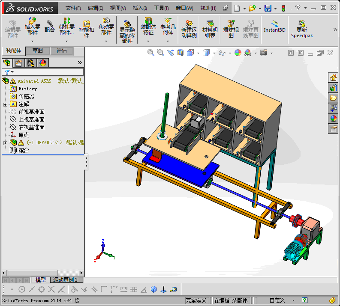The image size is (340, 306).
Task: Click Hide/Show Items glasses icon
Action: coord(222,53)
